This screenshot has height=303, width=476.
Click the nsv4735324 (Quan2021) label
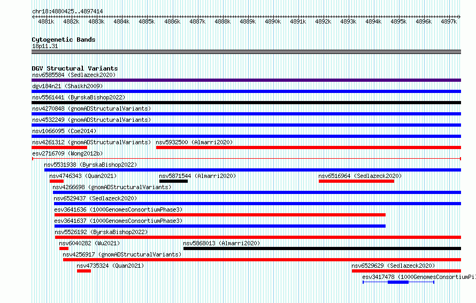(110, 266)
